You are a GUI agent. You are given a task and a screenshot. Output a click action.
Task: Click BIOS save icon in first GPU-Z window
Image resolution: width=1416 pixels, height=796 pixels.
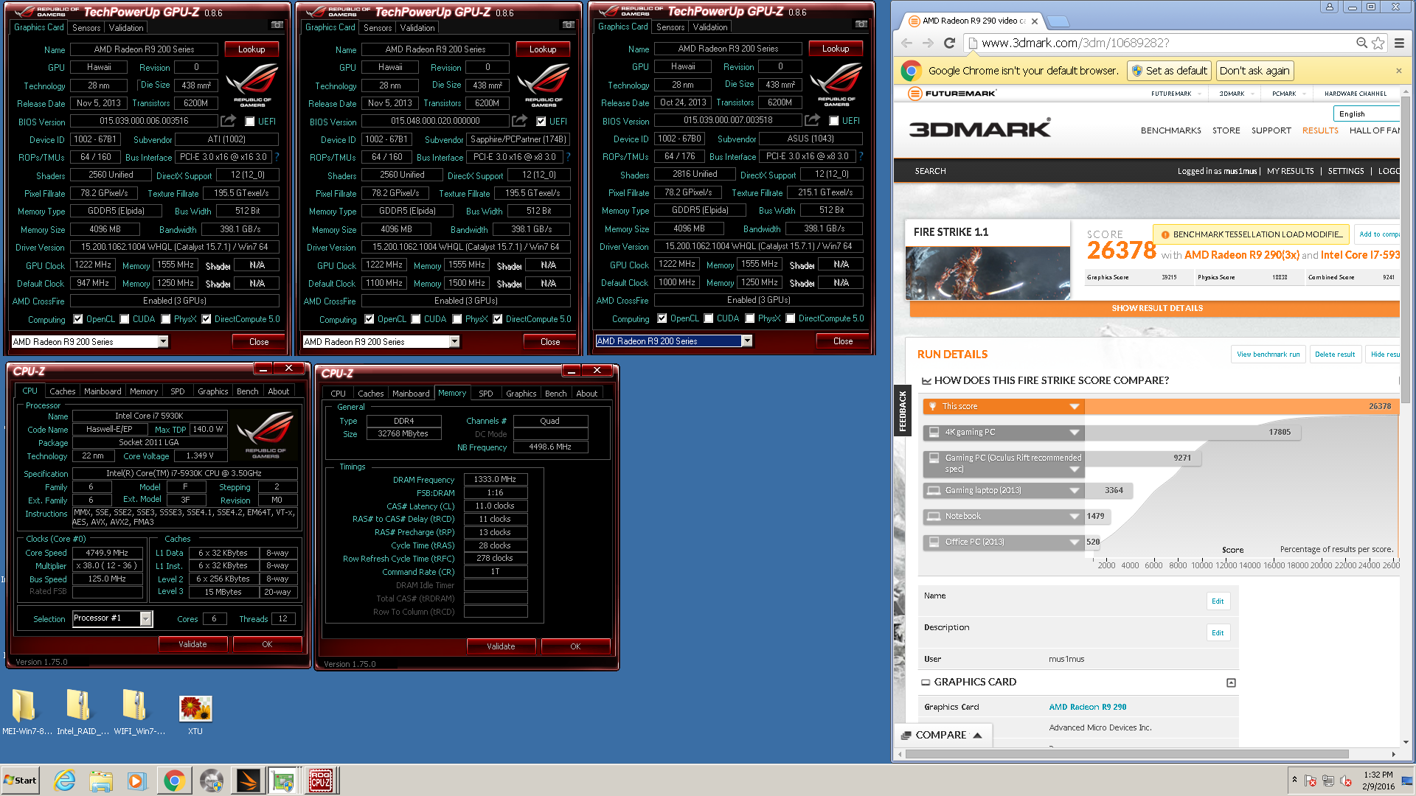point(229,121)
